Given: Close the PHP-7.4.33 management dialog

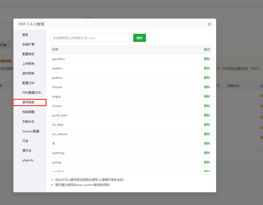Looking at the screenshot, I should (x=210, y=24).
